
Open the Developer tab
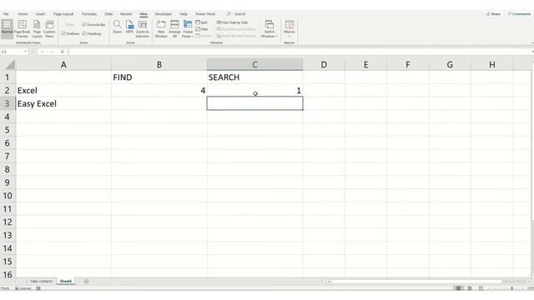164,14
